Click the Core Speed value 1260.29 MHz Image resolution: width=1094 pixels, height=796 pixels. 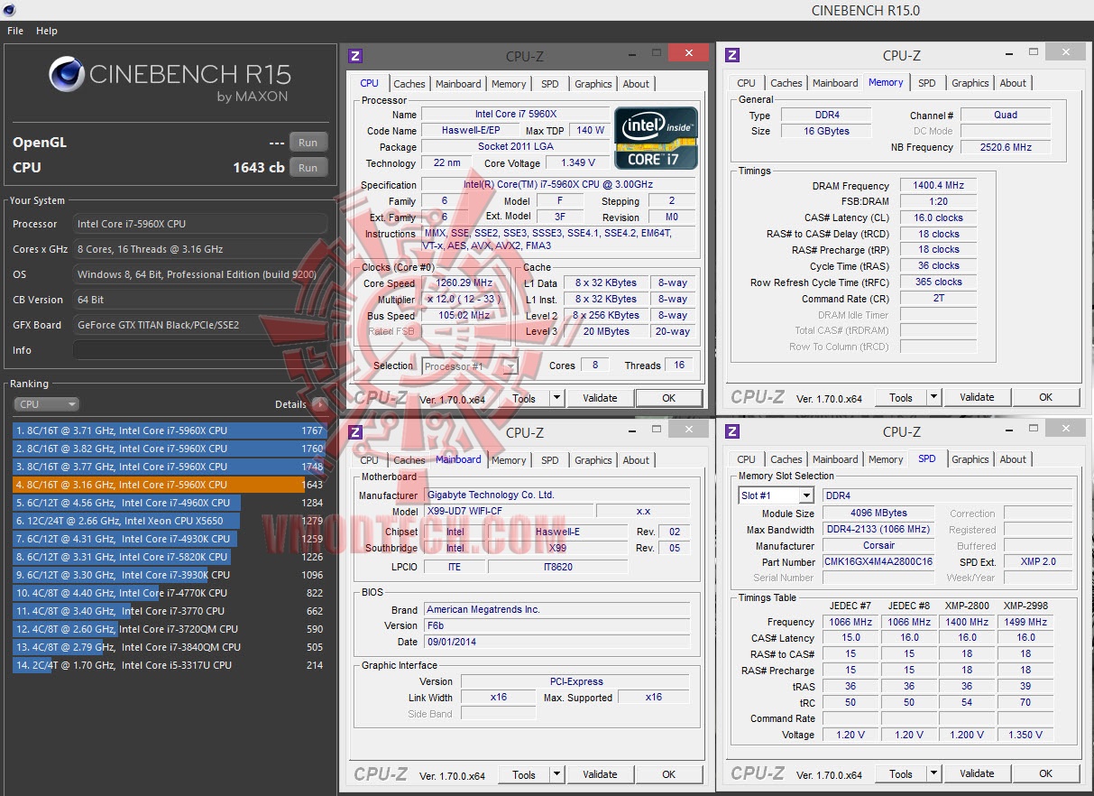click(x=464, y=282)
